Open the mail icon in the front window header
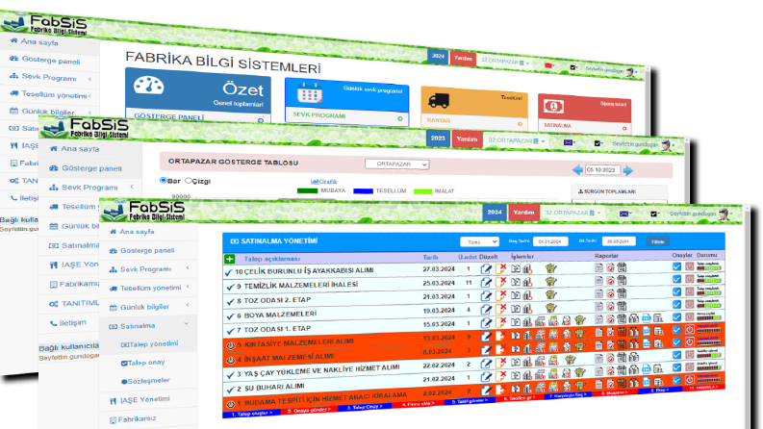 623,214
